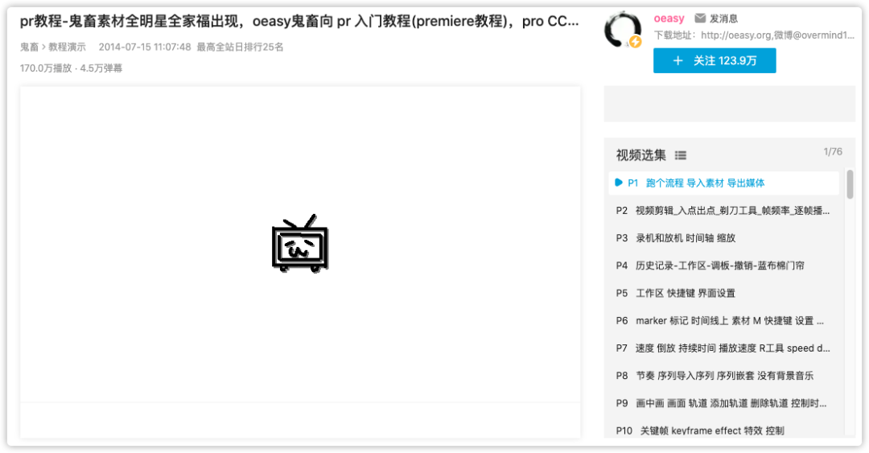Click the 170.0万播放 play count
The width and height of the screenshot is (869, 453).
pos(46,68)
